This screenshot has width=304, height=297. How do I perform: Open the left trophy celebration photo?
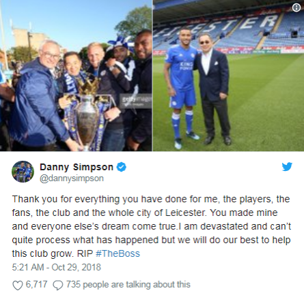click(76, 76)
